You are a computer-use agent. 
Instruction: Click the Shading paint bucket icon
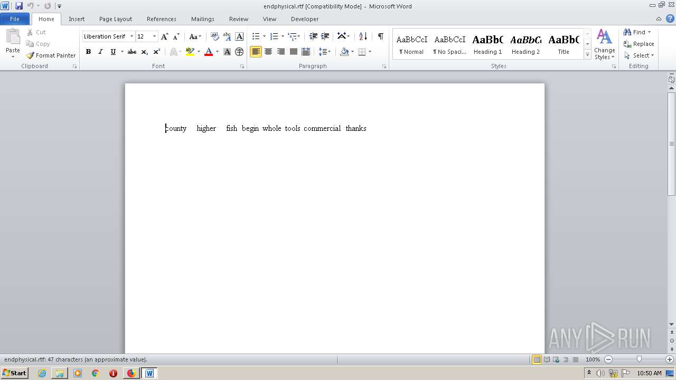[344, 52]
